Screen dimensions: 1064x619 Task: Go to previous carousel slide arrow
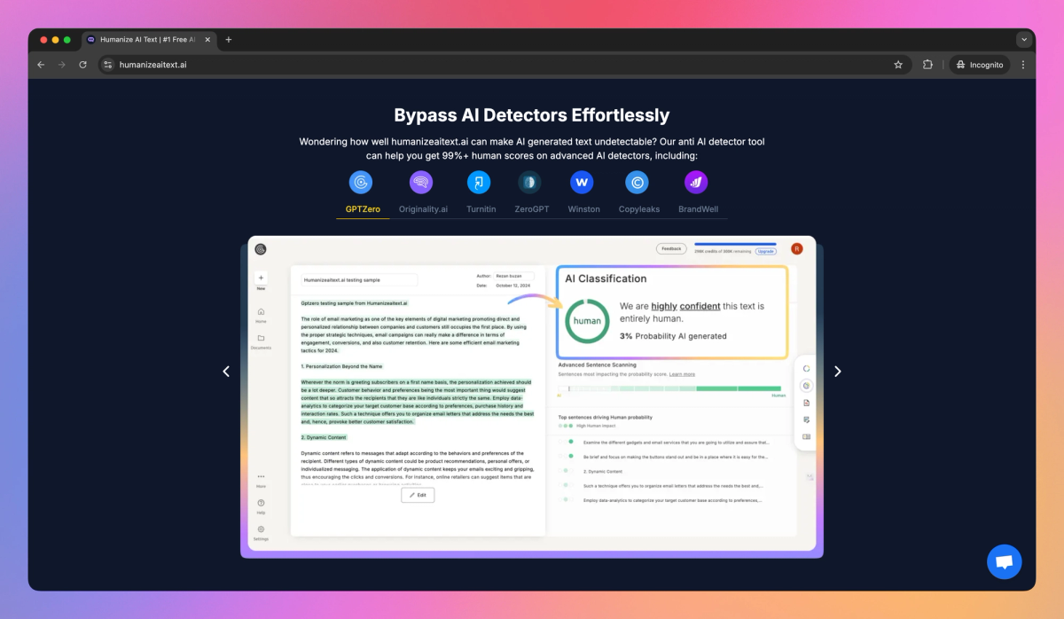tap(226, 372)
